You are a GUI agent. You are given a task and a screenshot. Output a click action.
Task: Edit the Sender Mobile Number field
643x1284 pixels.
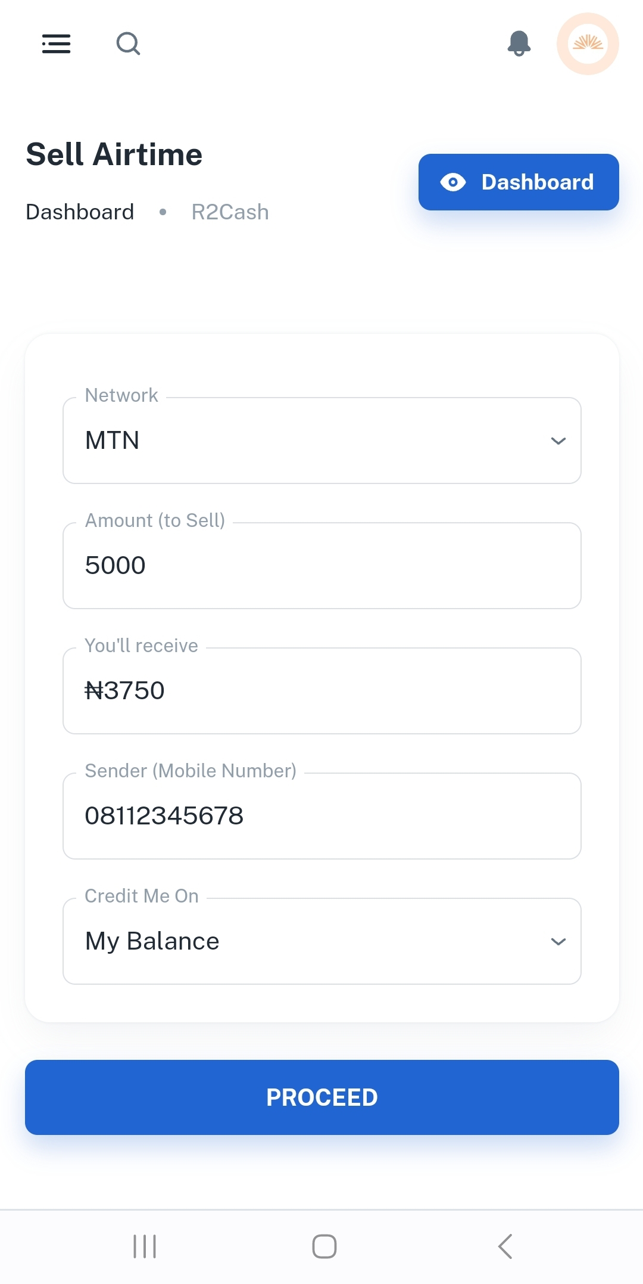tap(321, 816)
